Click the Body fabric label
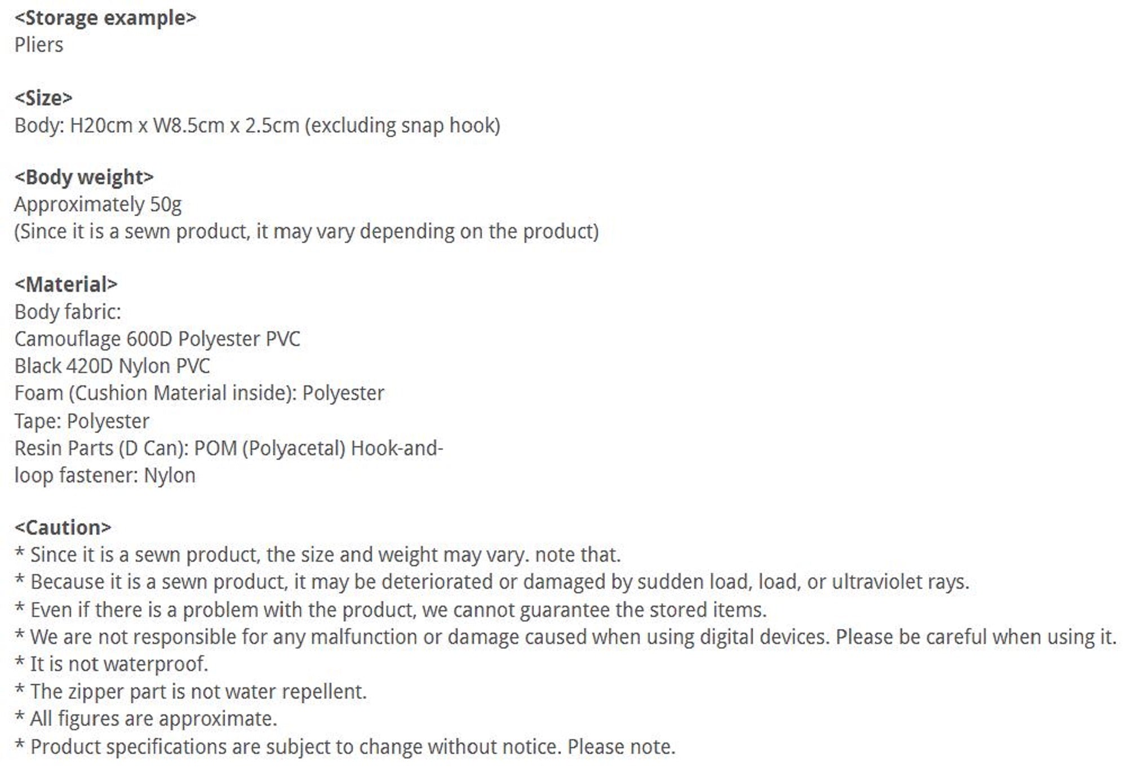The image size is (1127, 773). pyautogui.click(x=68, y=312)
